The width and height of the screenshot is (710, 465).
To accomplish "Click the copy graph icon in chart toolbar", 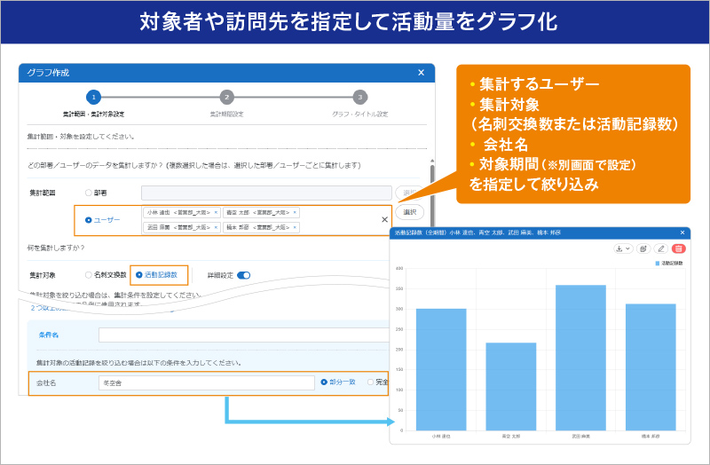I will coord(643,248).
